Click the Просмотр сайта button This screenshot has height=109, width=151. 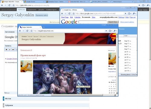pyautogui.click(x=42, y=15)
